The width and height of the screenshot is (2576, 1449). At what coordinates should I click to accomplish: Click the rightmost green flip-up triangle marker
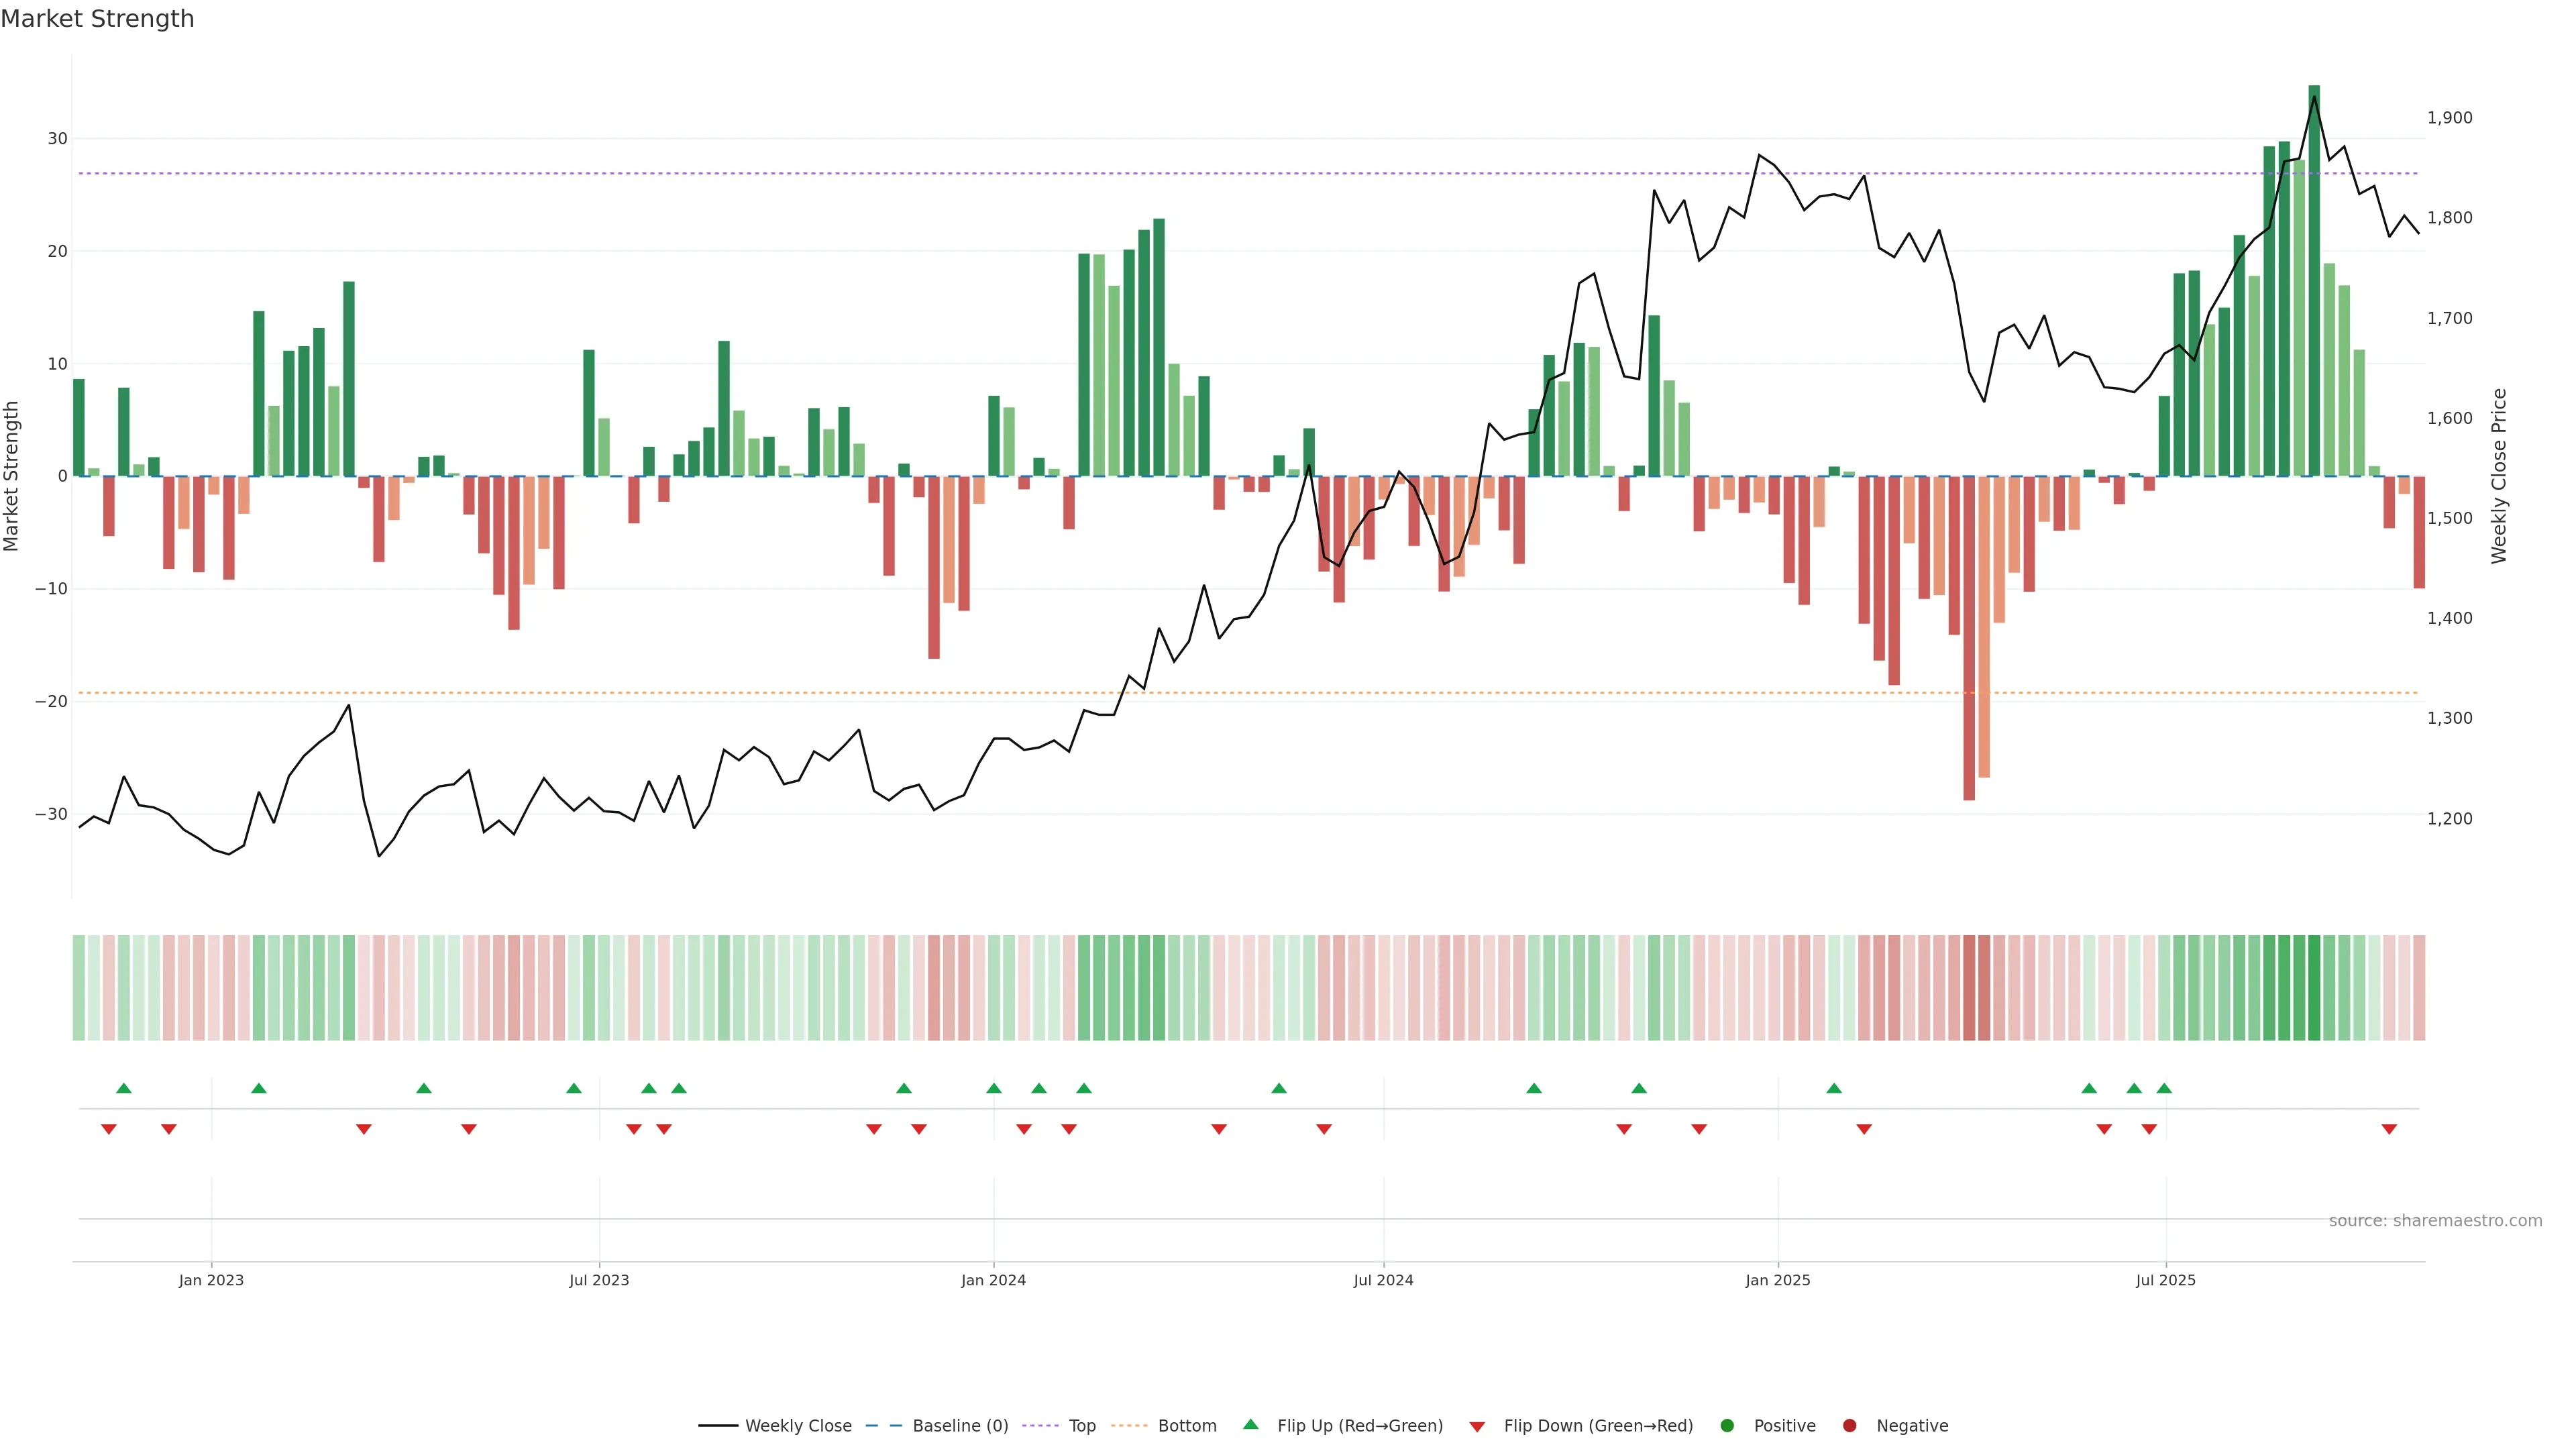2164,1088
